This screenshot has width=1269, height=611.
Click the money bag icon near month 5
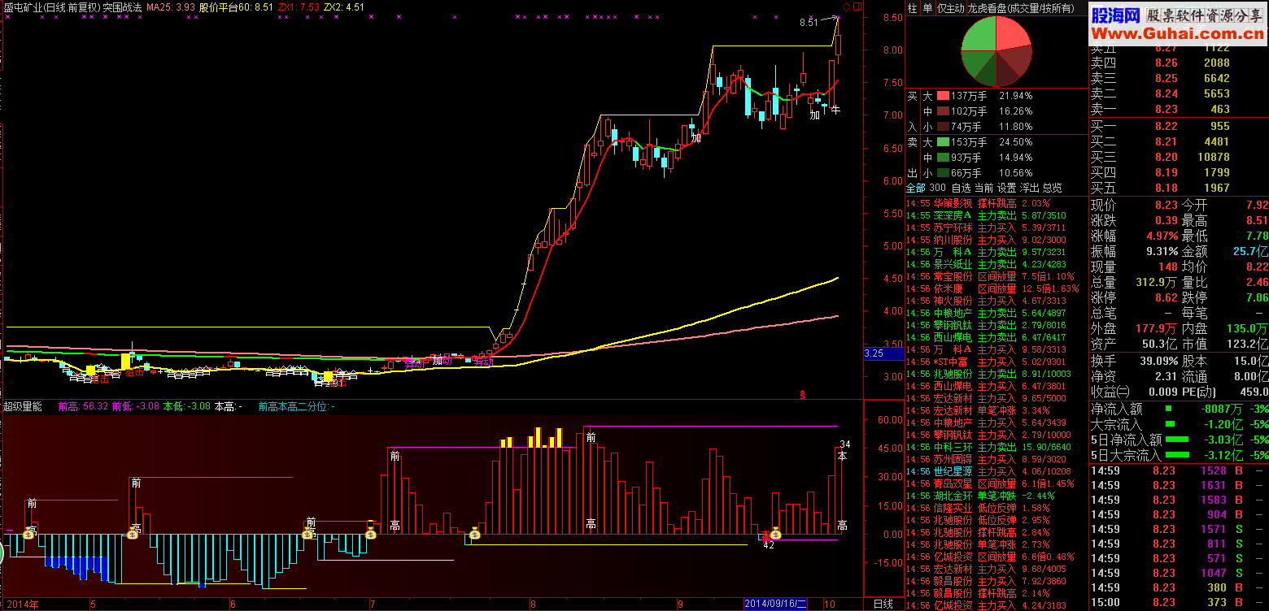tap(133, 534)
